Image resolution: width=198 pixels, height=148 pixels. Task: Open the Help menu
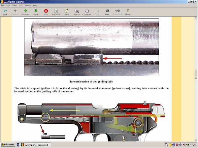[x=35, y=5]
